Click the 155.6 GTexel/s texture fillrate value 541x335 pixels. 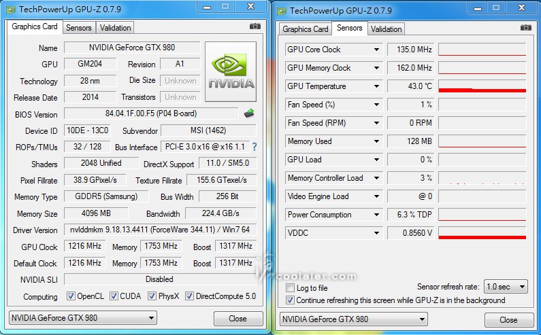pyautogui.click(x=222, y=180)
